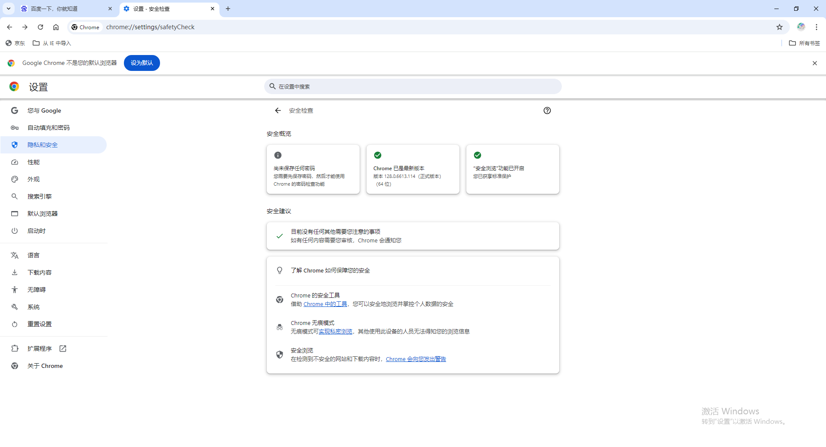Select the 设置 - 安全检查 tab
826x447 pixels.
pyautogui.click(x=169, y=9)
